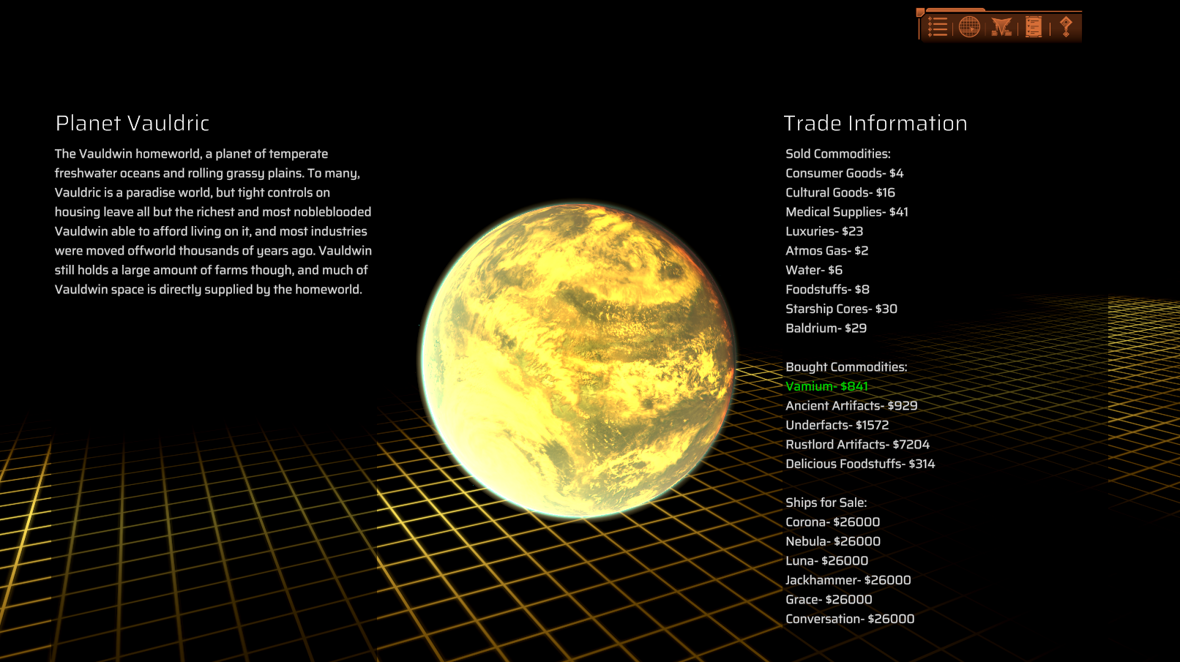
Task: Click the Baldrium sold commodity
Action: (826, 328)
